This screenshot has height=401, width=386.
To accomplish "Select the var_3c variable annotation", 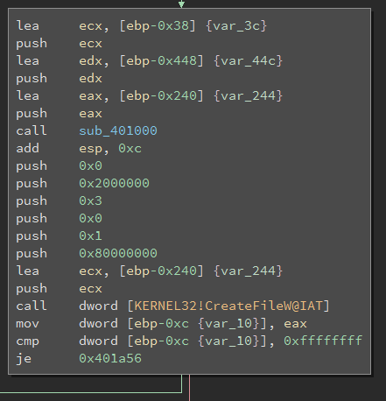I will coord(236,26).
